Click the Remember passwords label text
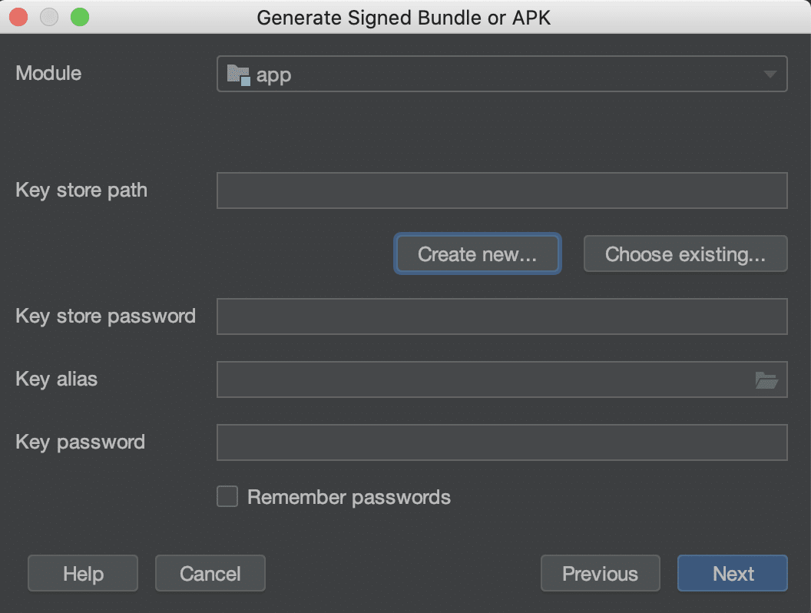Viewport: 811px width, 613px height. coord(349,497)
